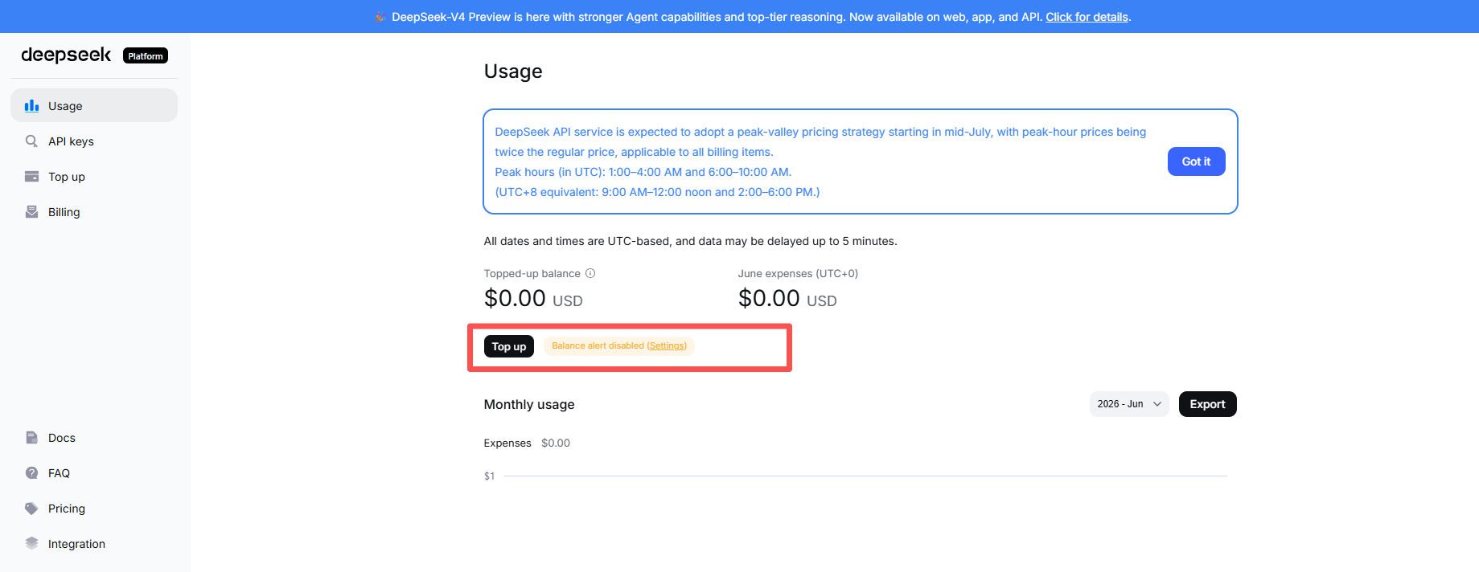
Task: Click the 'Peak hours (in UTC)' line
Action: pyautogui.click(x=643, y=172)
